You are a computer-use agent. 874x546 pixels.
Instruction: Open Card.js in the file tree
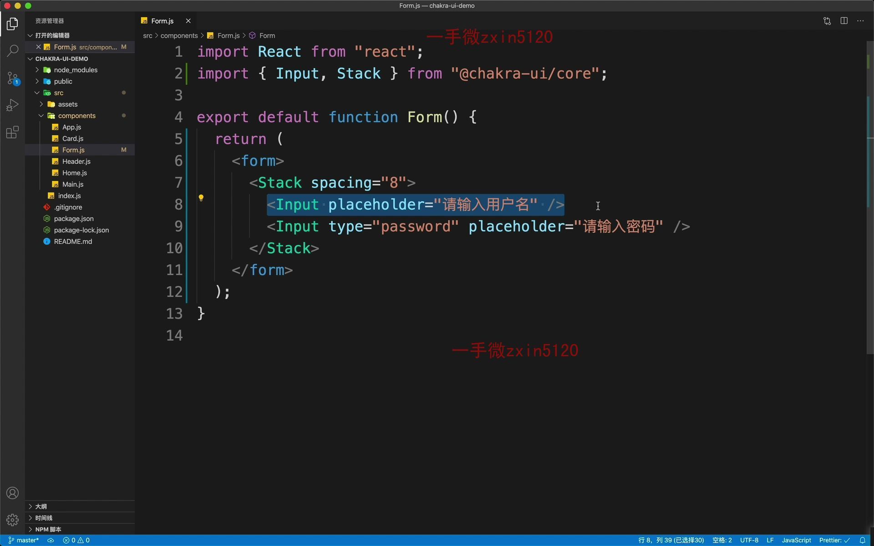tap(80, 138)
